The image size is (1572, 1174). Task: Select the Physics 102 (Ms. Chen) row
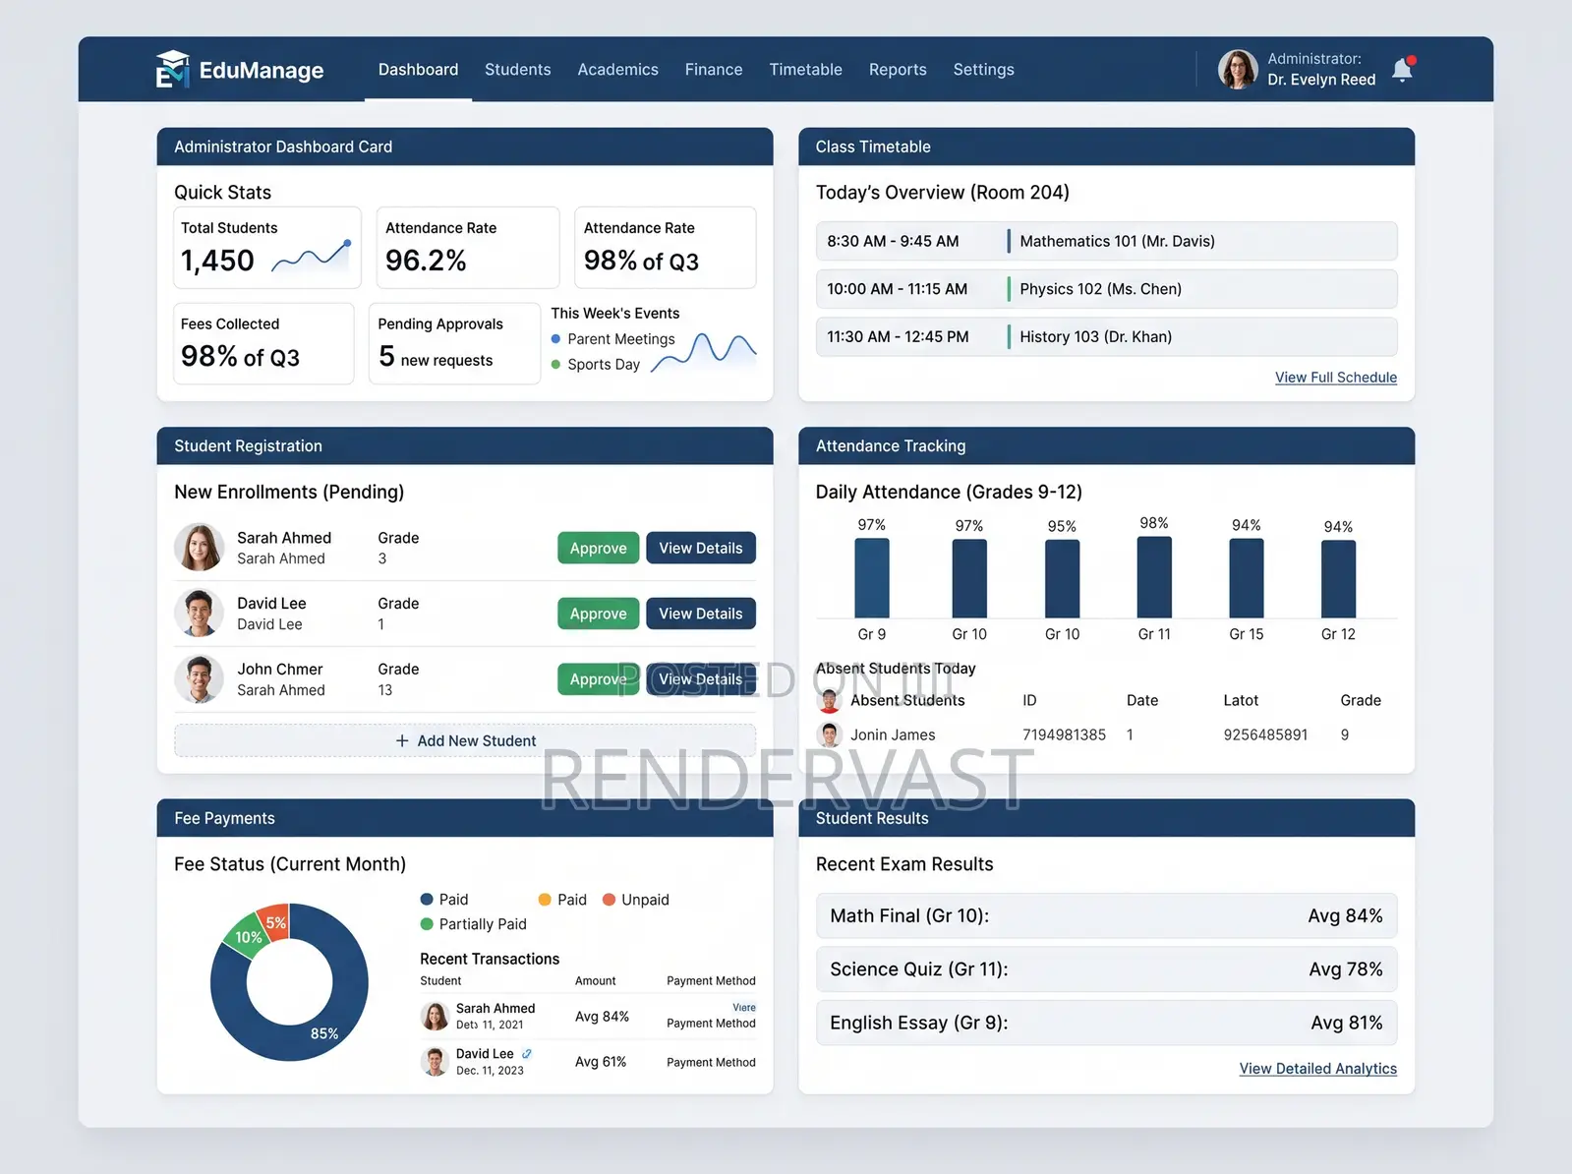pyautogui.click(x=1106, y=289)
